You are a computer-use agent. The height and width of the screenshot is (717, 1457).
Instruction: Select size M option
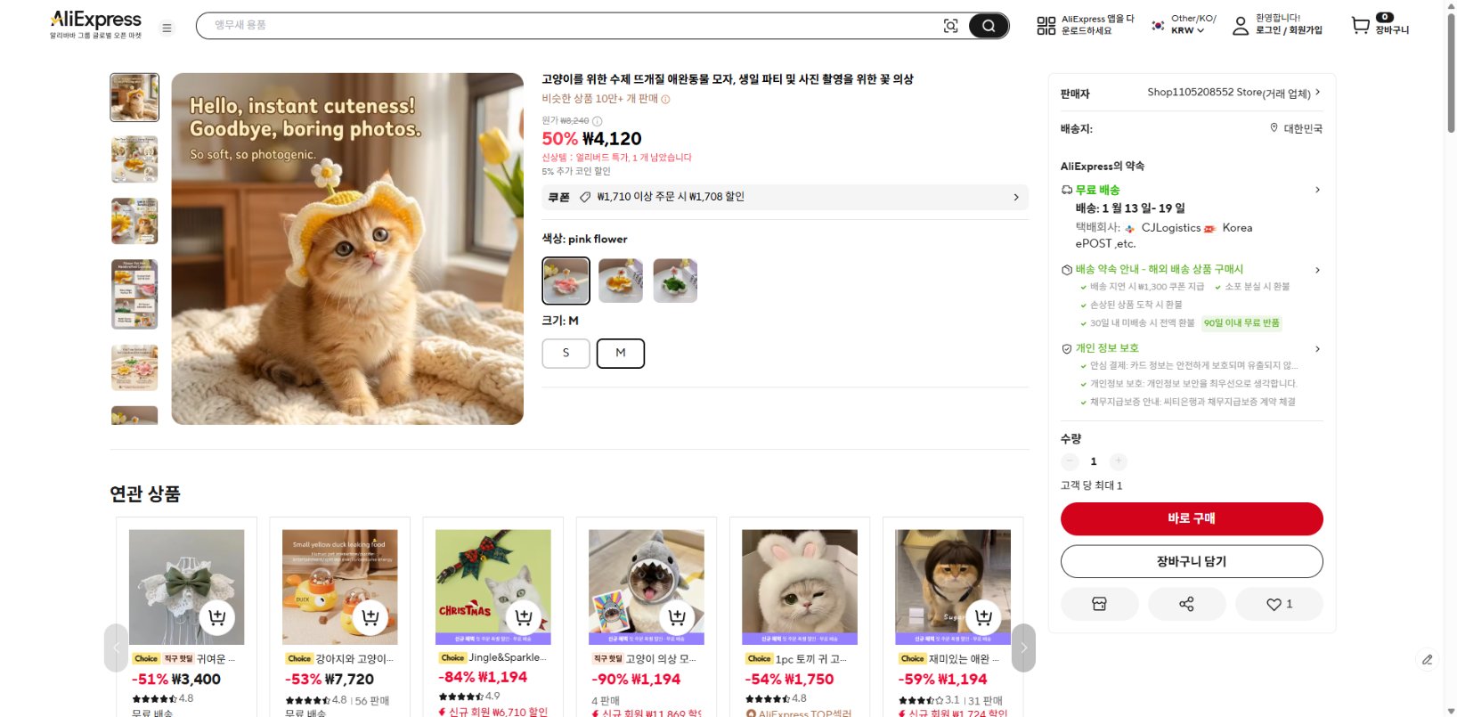tap(621, 353)
